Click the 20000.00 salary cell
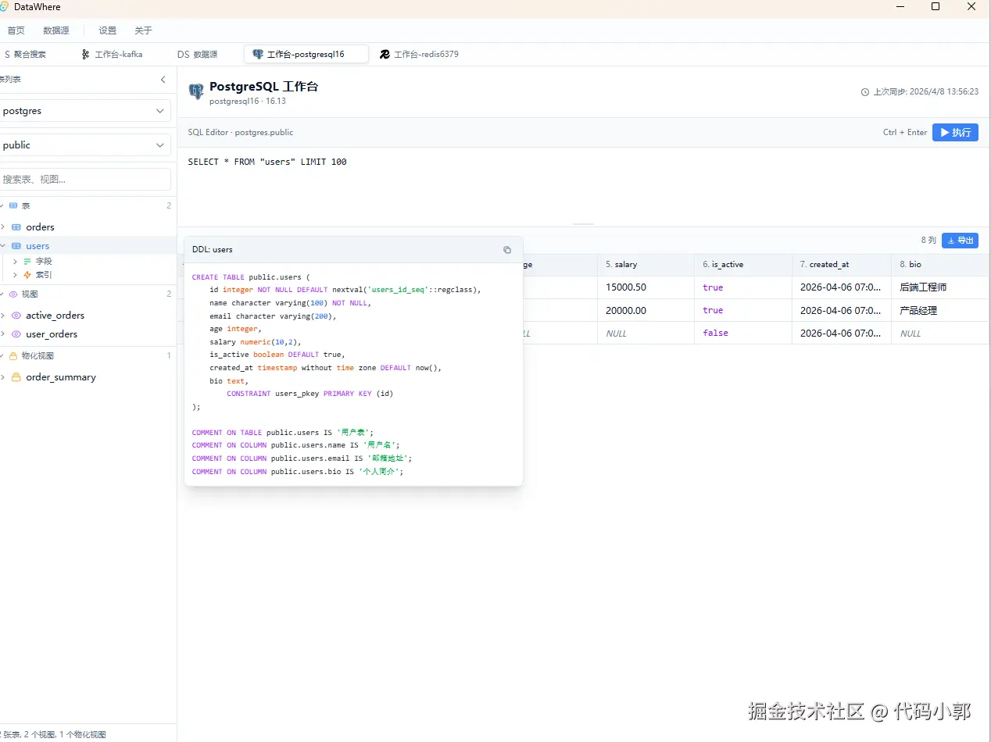991x742 pixels. 646,310
